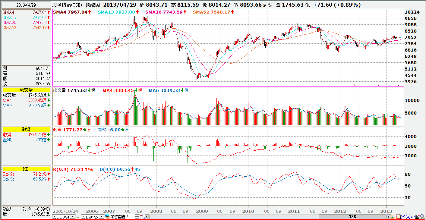The height and width of the screenshot is (220, 426).
Task: Click the red-blue arrows interval icon
Action: [142, 216]
